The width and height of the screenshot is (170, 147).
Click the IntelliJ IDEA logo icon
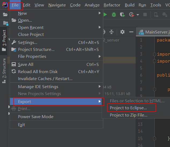click(x=5, y=5)
